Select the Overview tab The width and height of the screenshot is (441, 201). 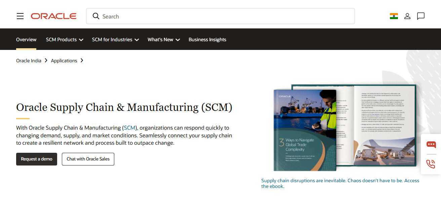tap(26, 40)
